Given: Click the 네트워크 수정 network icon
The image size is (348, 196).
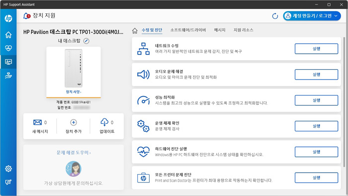Looking at the screenshot, I should click(143, 49).
